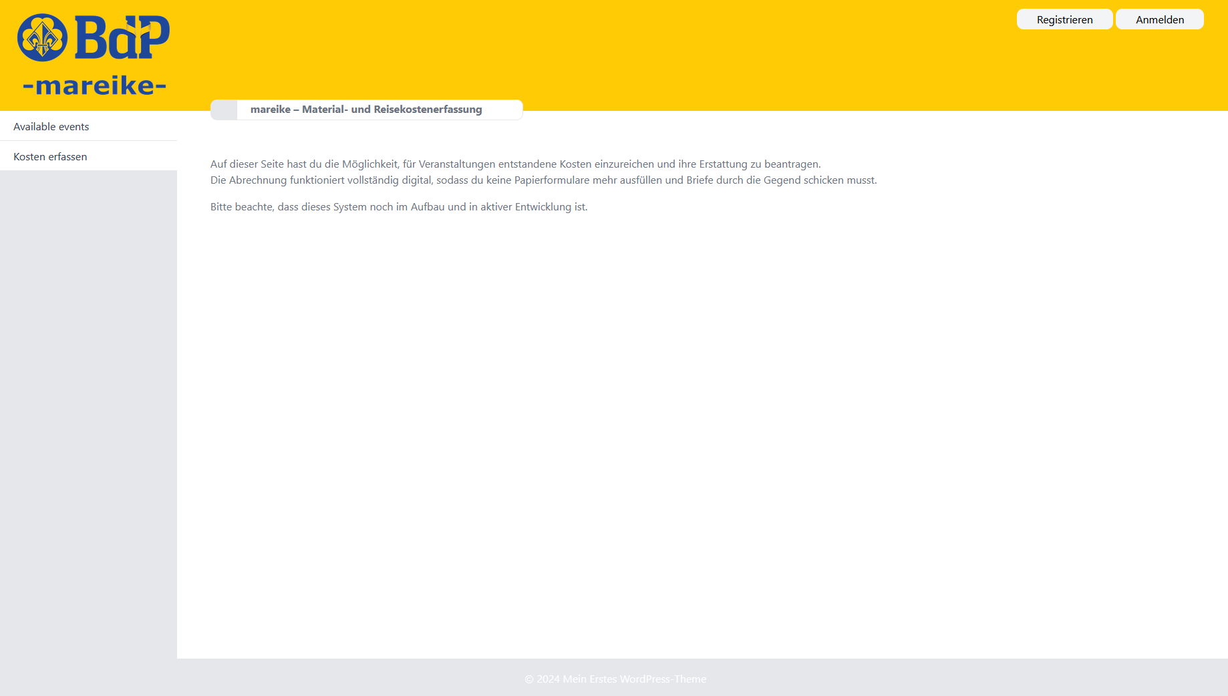Click the -mareike- wordmark below the logo

tap(94, 85)
